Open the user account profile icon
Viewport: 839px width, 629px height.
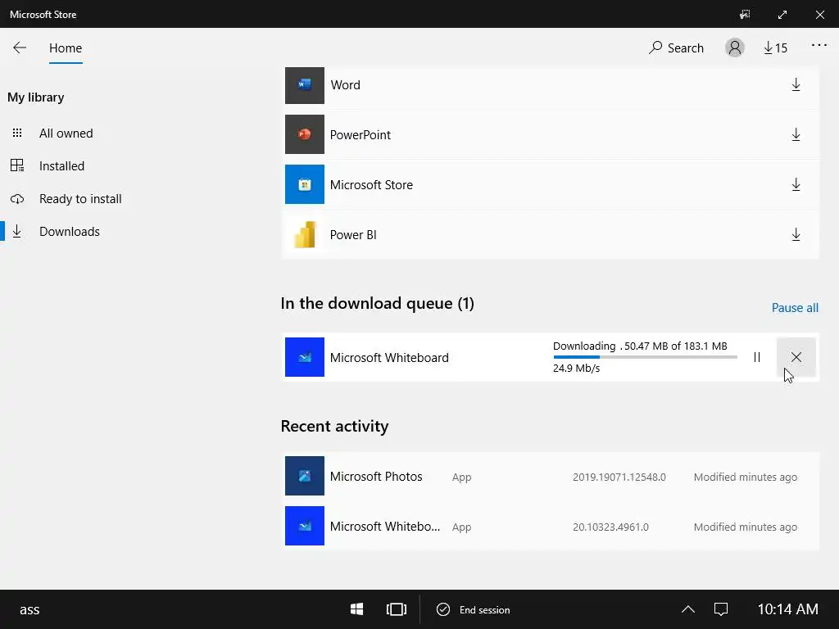735,48
